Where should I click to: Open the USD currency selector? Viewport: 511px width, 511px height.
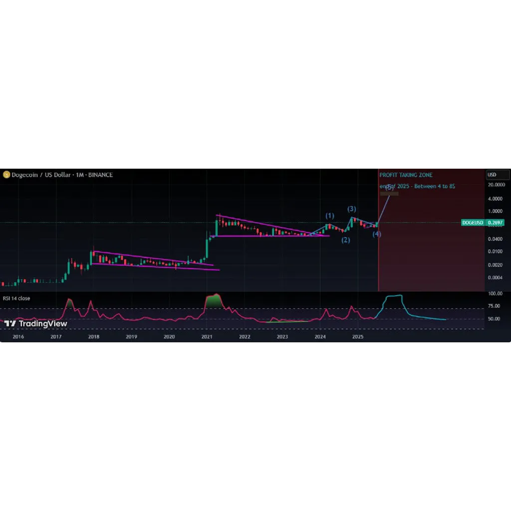(498, 175)
